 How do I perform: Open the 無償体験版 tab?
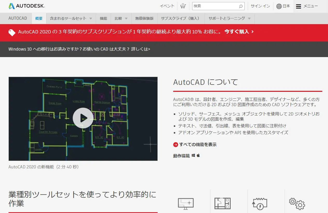(x=144, y=18)
